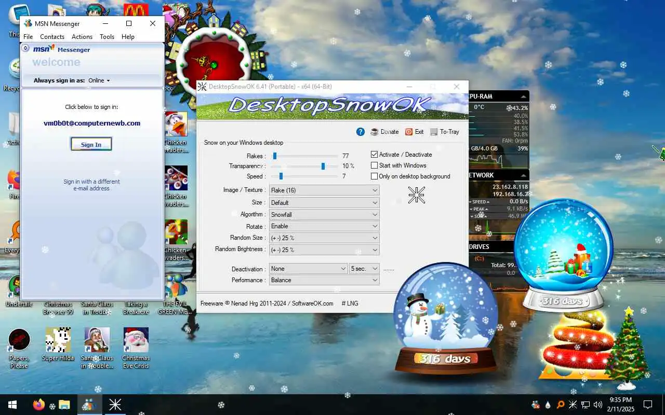Click the DesktopSnowOK banner image
Screen dimensions: 665x415
click(332, 106)
